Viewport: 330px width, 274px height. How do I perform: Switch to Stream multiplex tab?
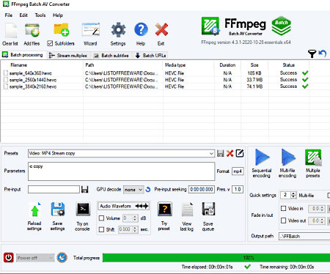click(68, 56)
